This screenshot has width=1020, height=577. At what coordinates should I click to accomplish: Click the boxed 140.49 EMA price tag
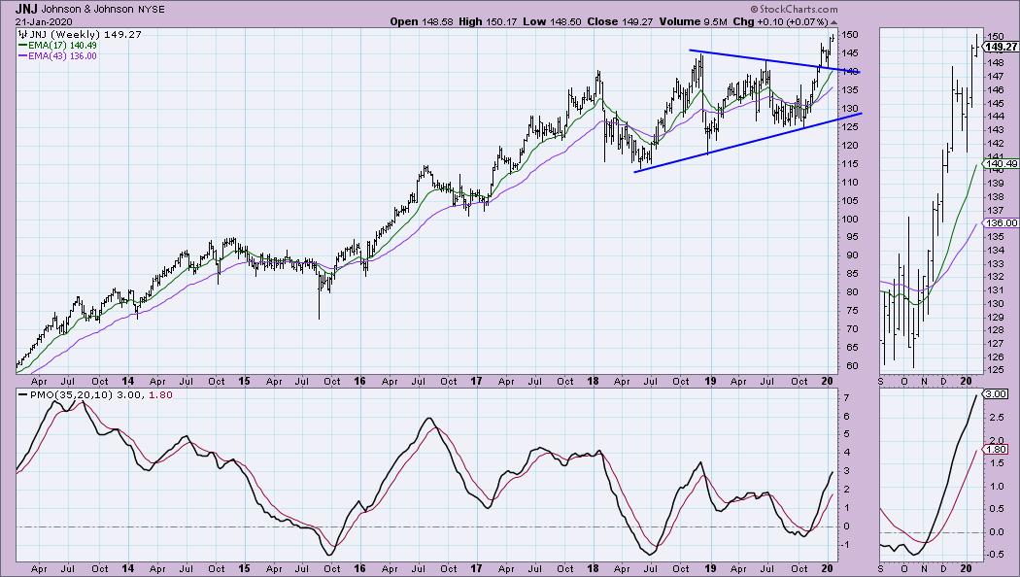(1002, 164)
